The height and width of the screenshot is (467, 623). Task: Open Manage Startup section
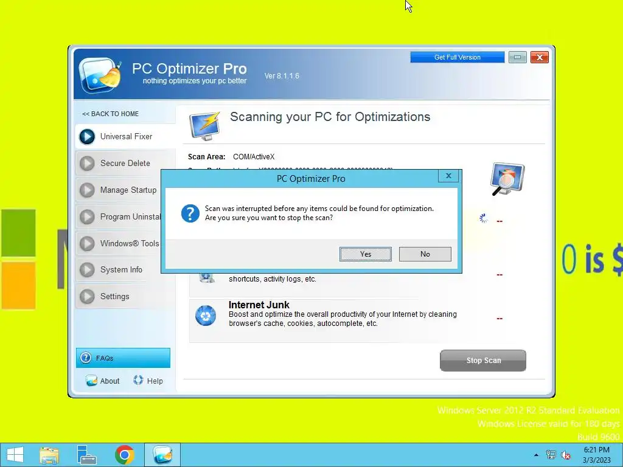tap(125, 190)
